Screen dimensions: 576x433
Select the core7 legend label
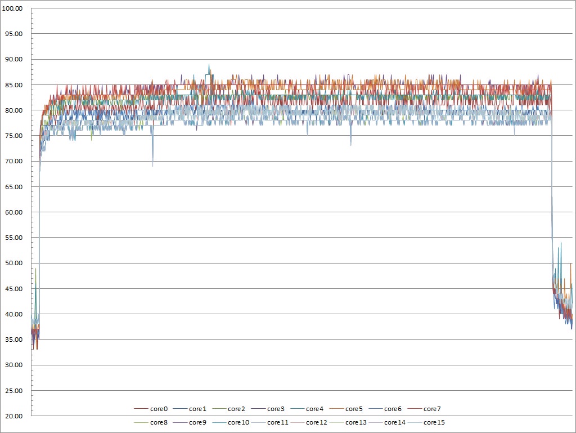432,409
